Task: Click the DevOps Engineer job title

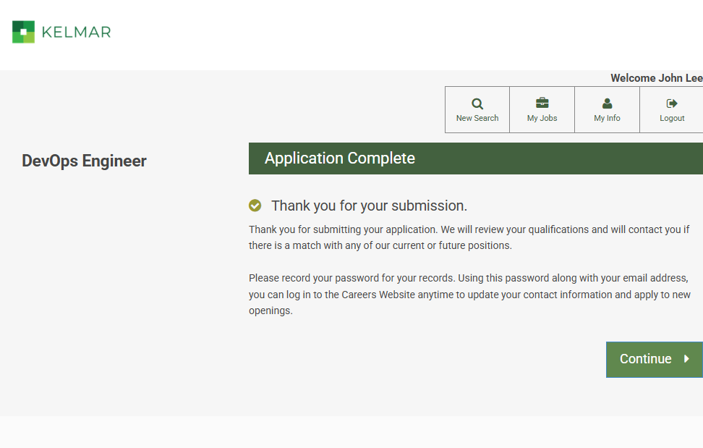Action: pyautogui.click(x=84, y=161)
